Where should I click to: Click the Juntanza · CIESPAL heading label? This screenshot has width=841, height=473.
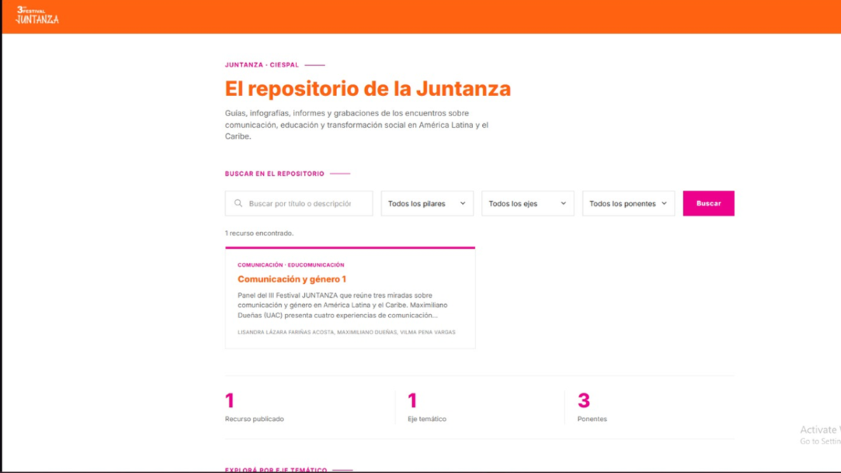262,64
